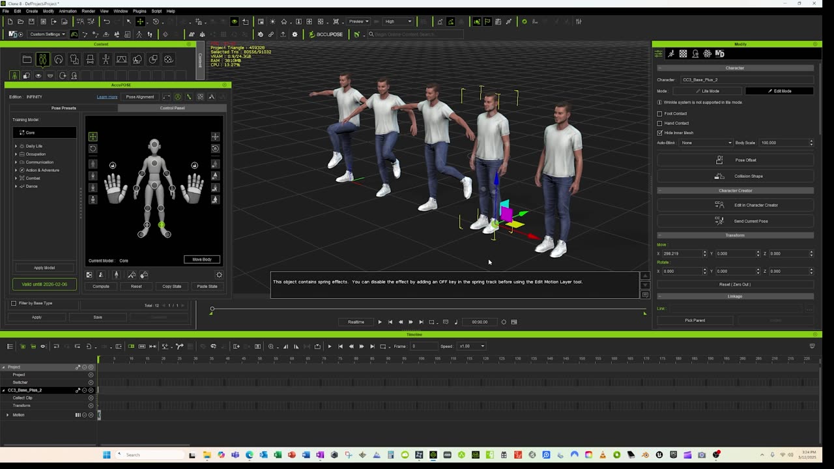Click the Learn more link
The height and width of the screenshot is (469, 834).
[x=107, y=97]
